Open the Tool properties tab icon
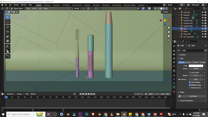 click(x=174, y=46)
